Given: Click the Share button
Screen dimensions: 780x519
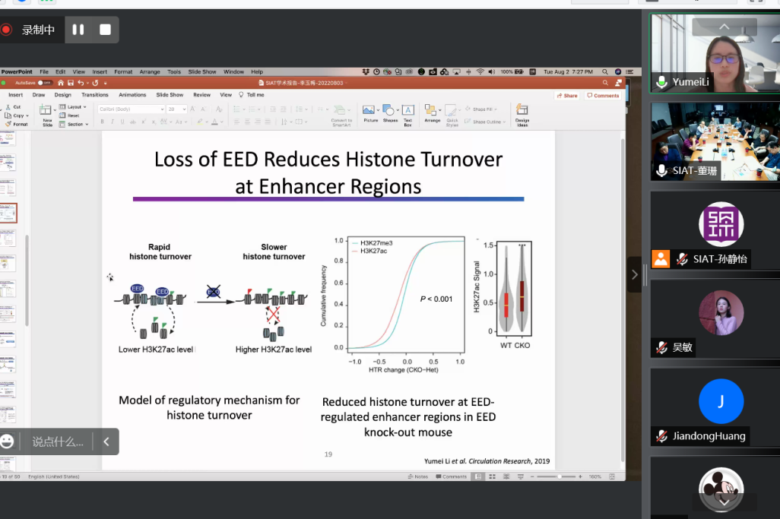Looking at the screenshot, I should click(567, 96).
